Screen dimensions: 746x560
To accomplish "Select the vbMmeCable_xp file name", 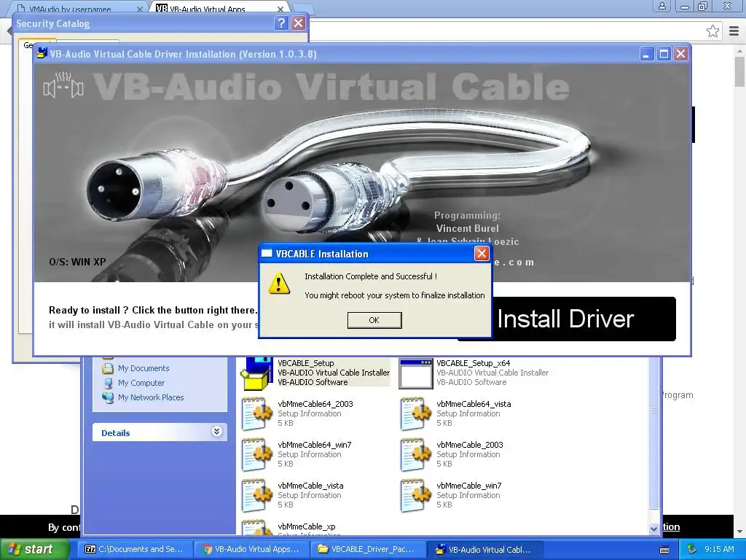I will (x=307, y=526).
